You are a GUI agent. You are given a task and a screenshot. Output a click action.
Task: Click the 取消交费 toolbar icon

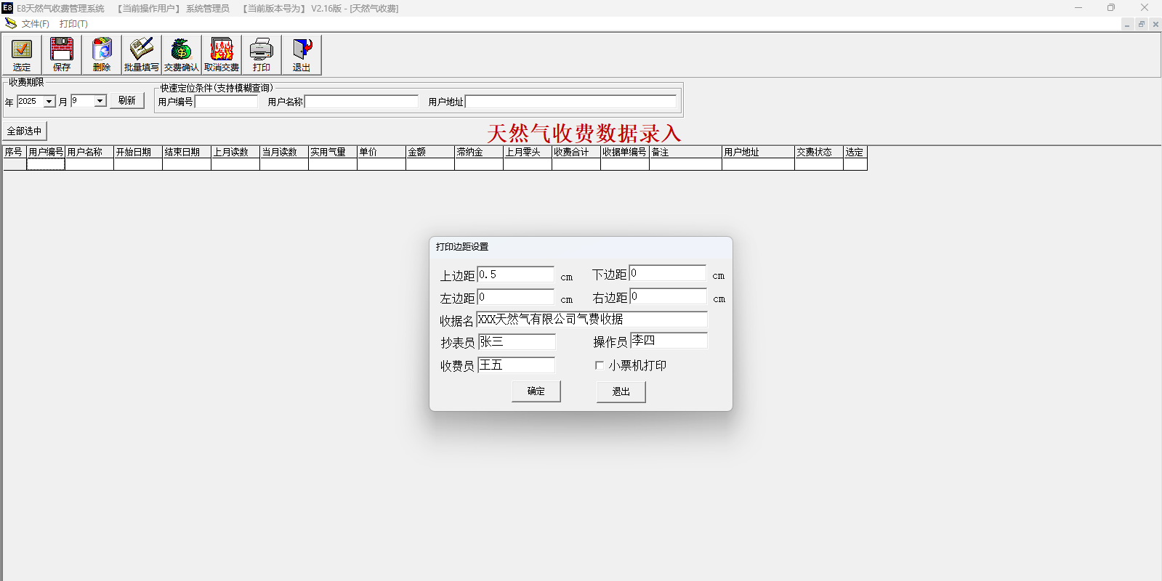(222, 54)
